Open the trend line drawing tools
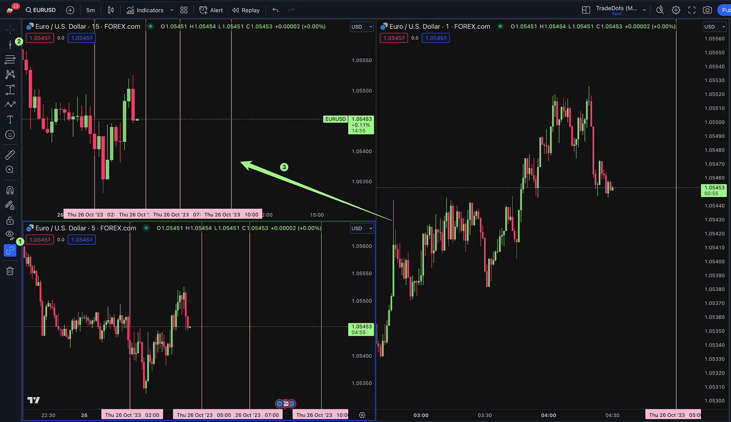 pyautogui.click(x=9, y=44)
